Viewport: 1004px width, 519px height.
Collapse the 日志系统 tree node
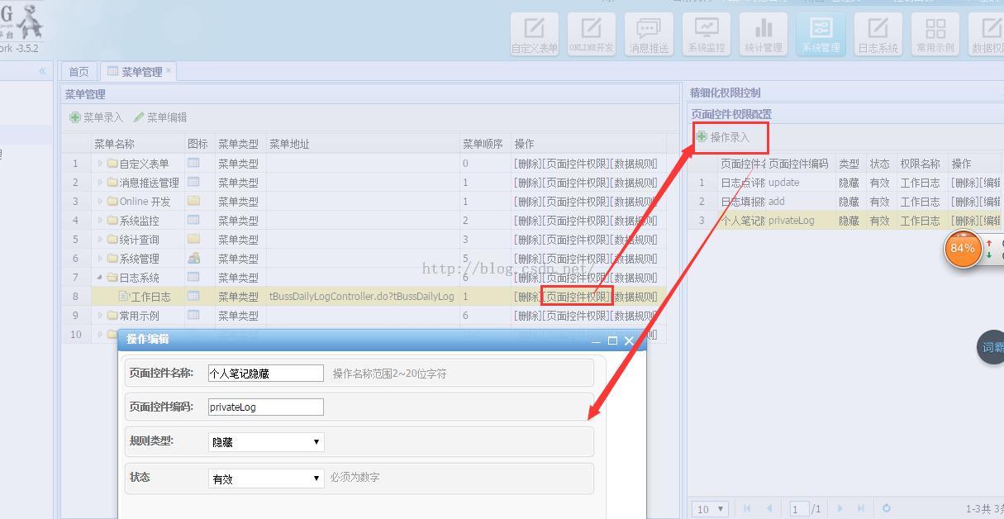tap(101, 278)
